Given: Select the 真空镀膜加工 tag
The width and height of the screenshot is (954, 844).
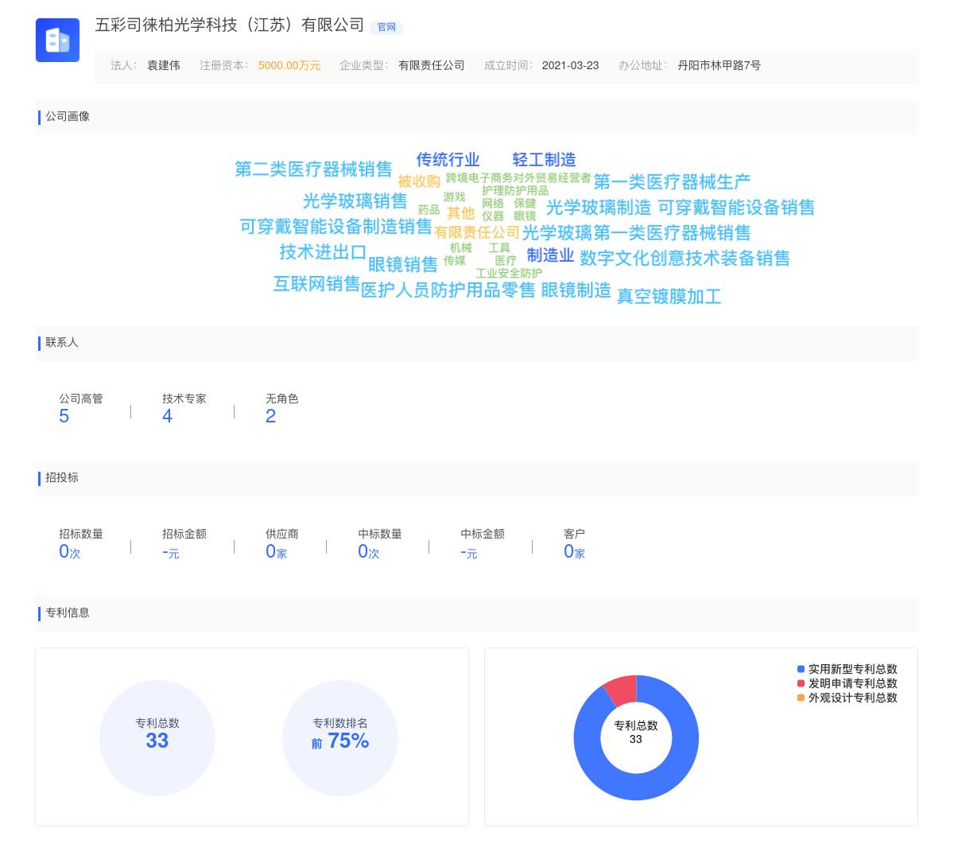Looking at the screenshot, I should (669, 296).
